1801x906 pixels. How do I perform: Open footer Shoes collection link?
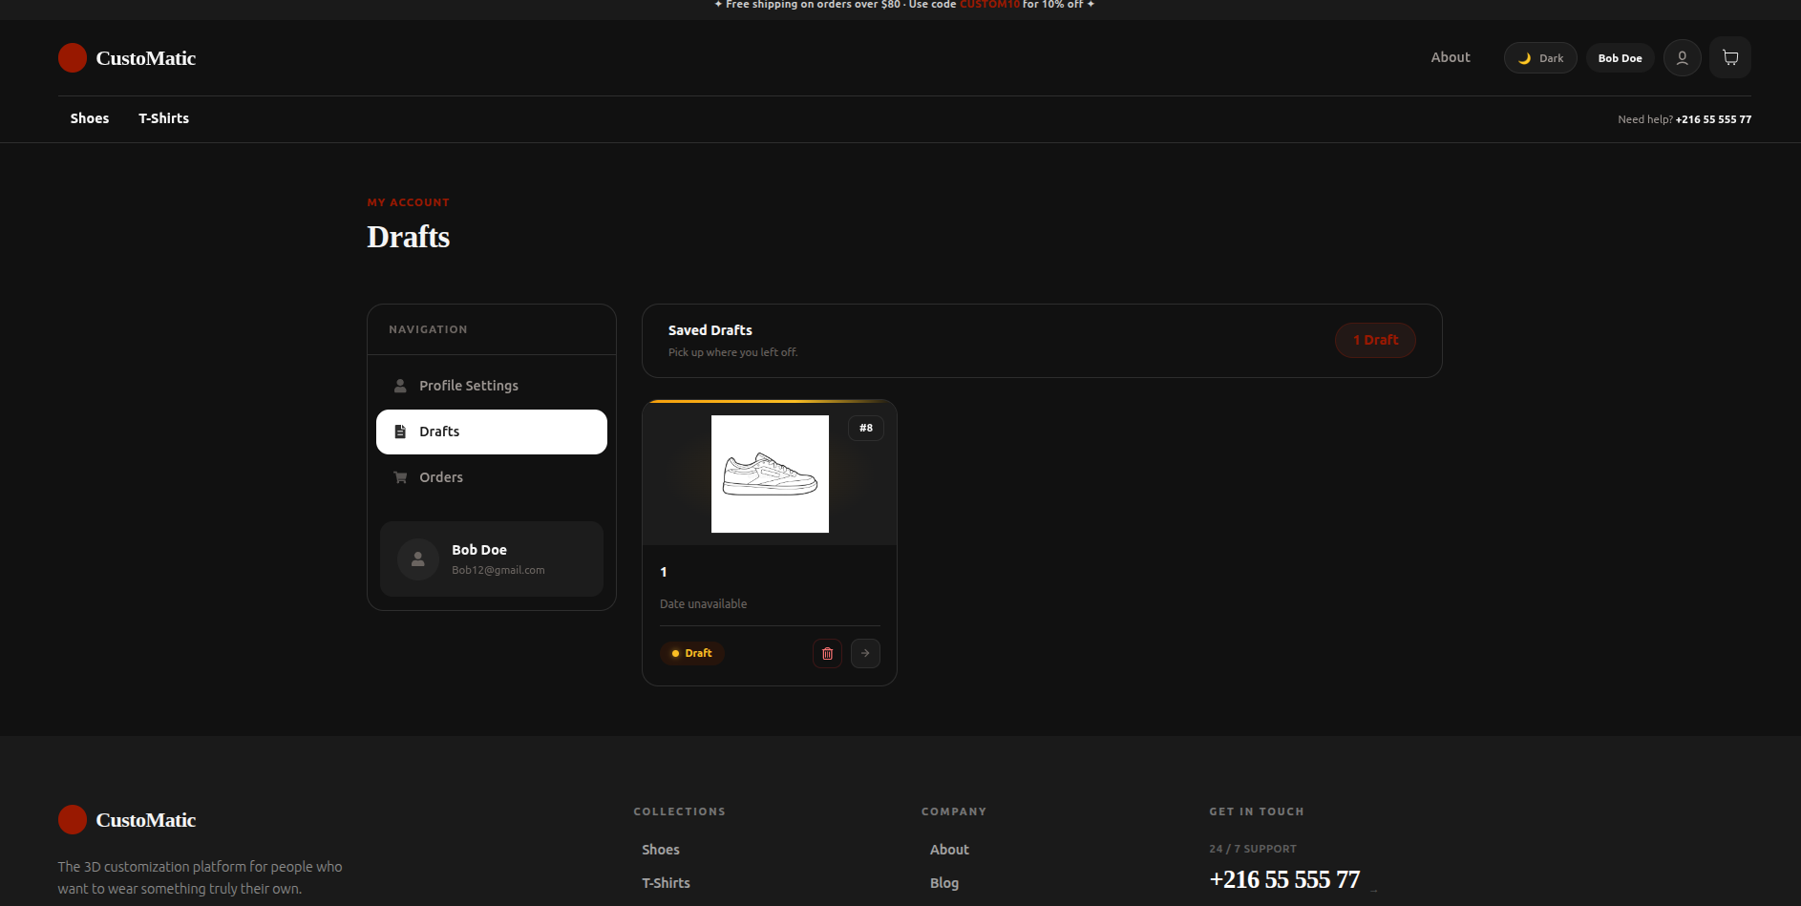point(661,850)
